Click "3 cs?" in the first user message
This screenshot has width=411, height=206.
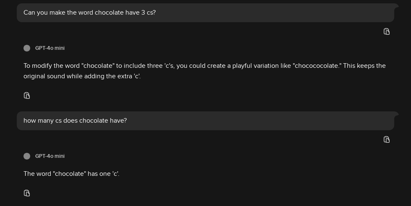[148, 13]
